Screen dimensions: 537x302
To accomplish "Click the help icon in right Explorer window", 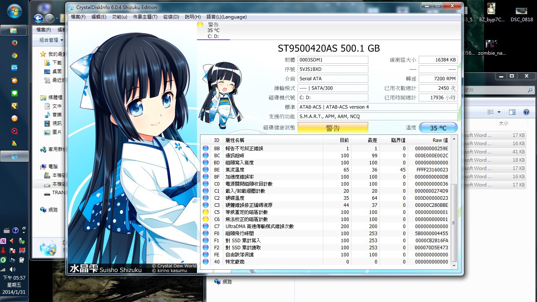I will click(x=526, y=112).
